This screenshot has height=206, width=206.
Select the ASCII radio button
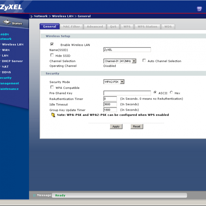(155, 92)
